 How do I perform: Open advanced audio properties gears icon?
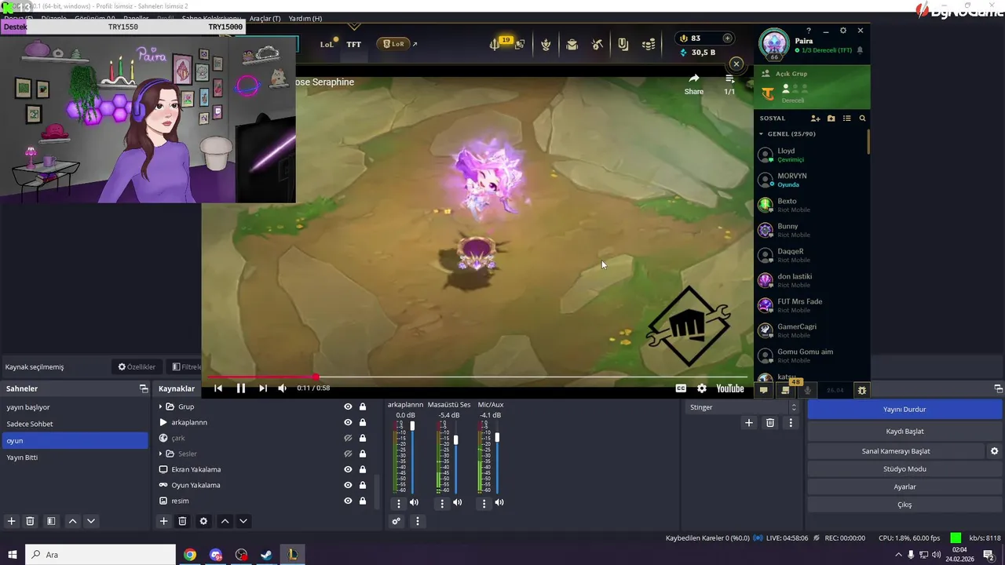tap(396, 521)
